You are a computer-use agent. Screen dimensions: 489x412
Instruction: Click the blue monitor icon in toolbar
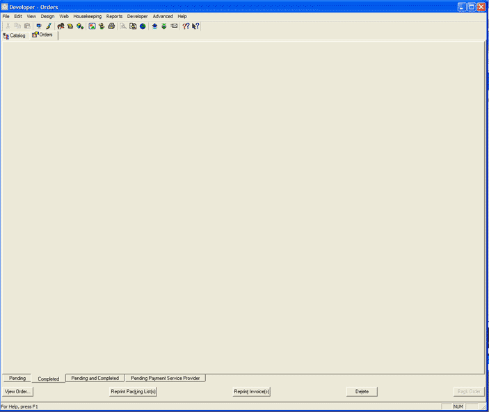point(39,26)
